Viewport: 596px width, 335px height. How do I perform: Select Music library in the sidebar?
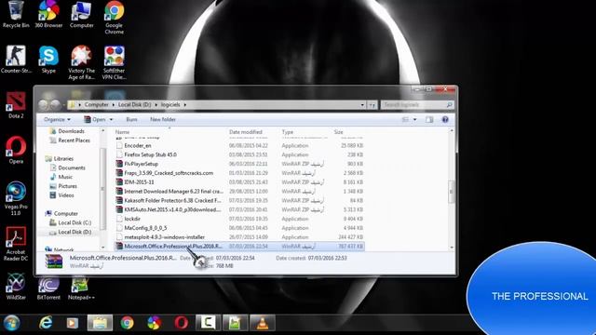(61, 177)
